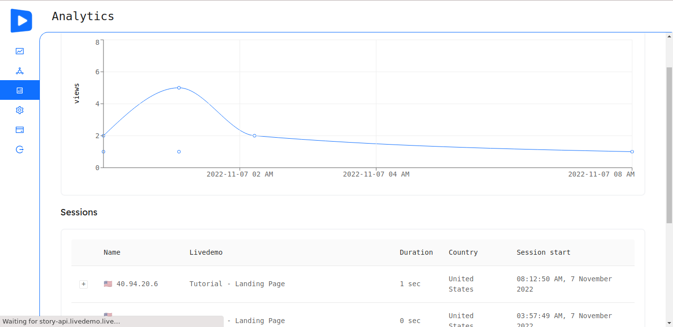Click the Duration column header
Image resolution: width=673 pixels, height=327 pixels.
416,252
